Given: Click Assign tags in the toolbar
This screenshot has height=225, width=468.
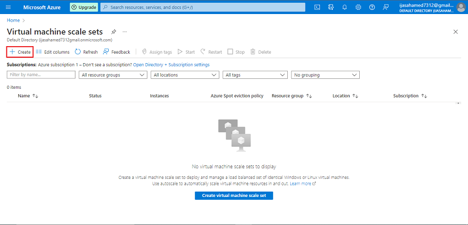Looking at the screenshot, I should pos(157,52).
